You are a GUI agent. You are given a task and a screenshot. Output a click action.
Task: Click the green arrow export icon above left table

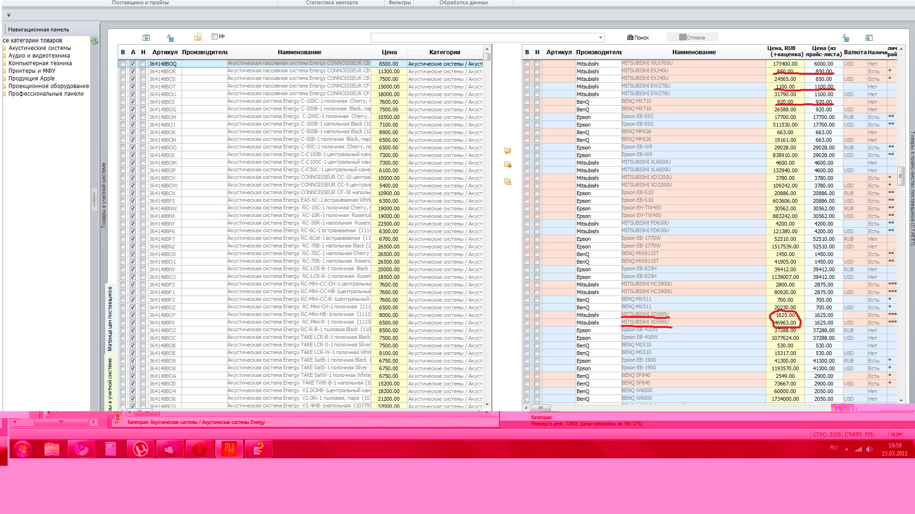coord(146,38)
